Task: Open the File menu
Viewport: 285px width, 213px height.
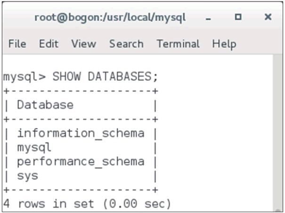Action: 17,44
